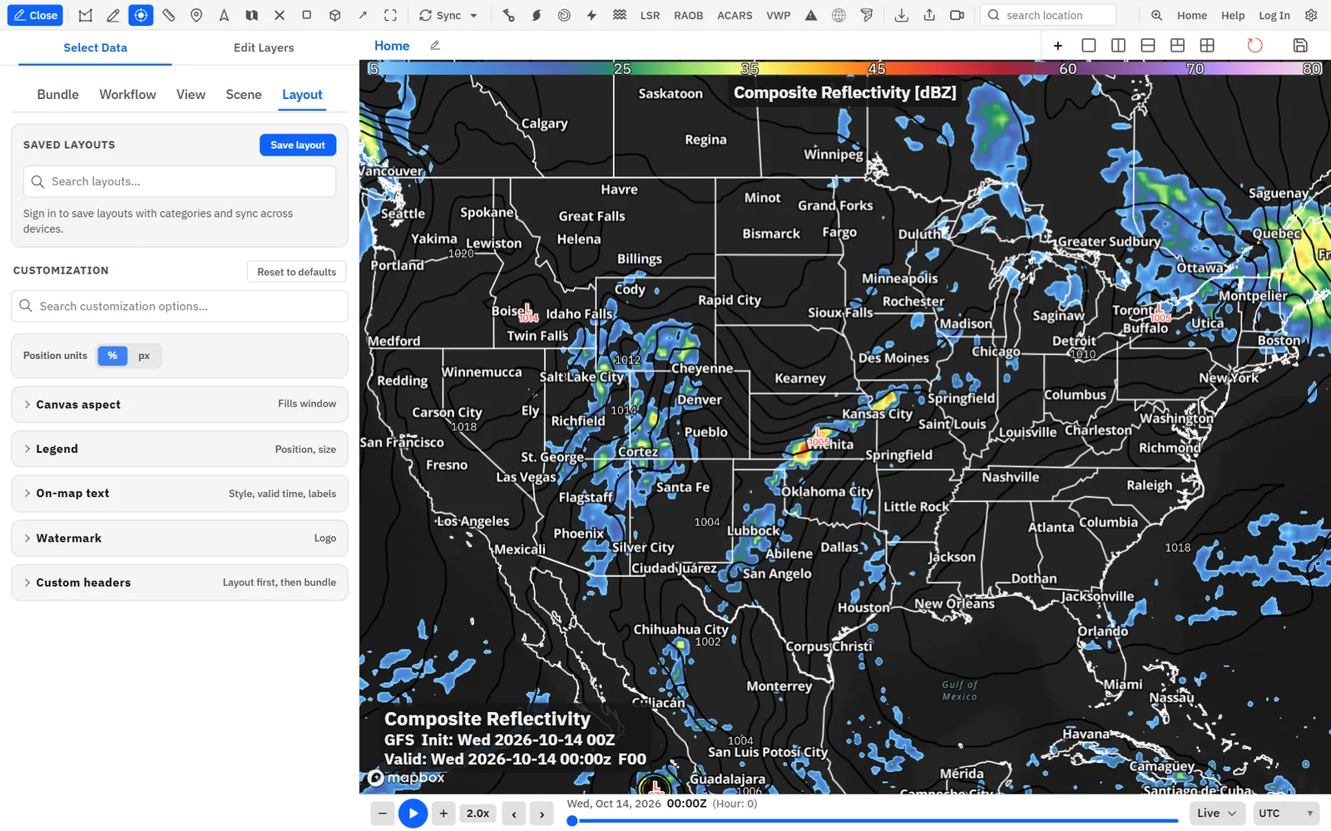Click the tornado icon in toolbar
Viewport: 1331px width, 831px height.
[867, 15]
